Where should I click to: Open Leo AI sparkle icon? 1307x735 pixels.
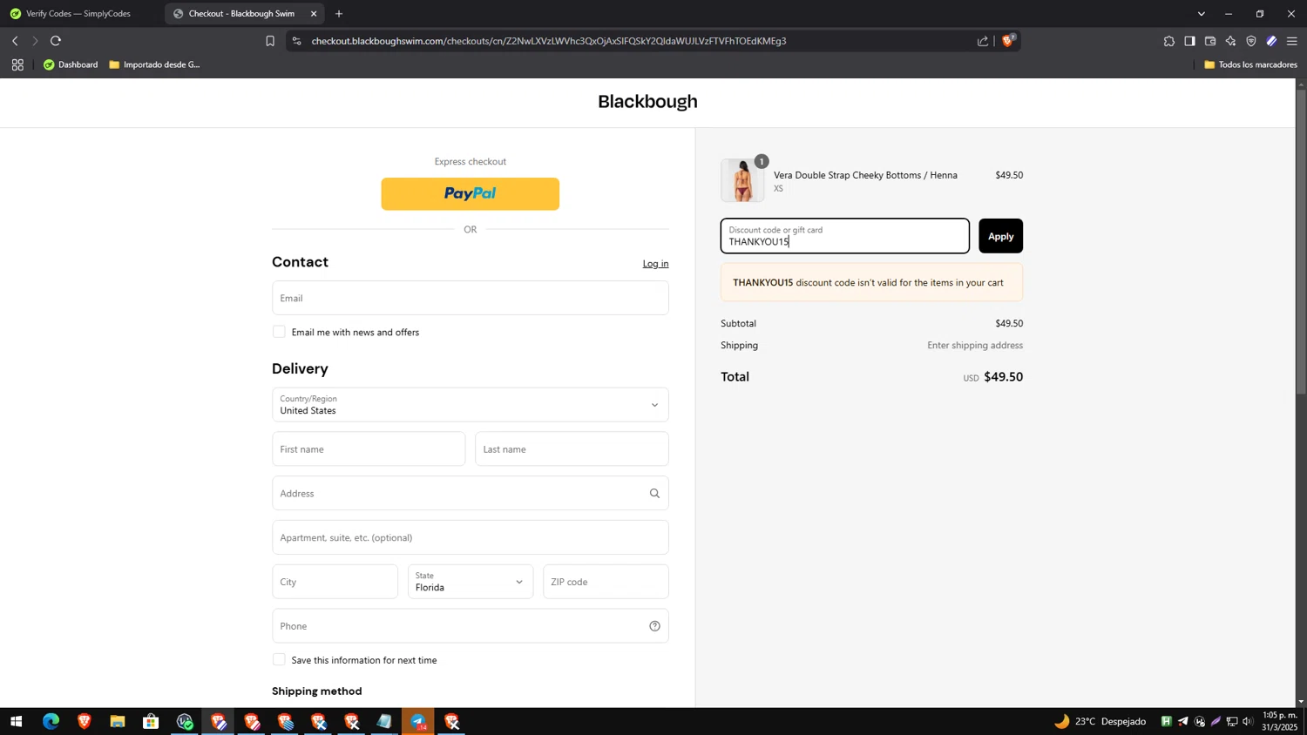[1230, 41]
